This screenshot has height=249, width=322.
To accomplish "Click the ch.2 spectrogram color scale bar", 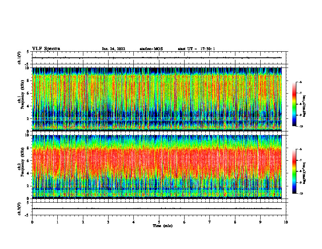I will [294, 171].
